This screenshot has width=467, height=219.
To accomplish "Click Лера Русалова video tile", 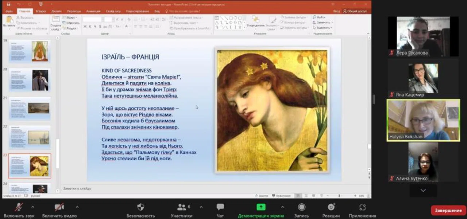I will 423,36.
